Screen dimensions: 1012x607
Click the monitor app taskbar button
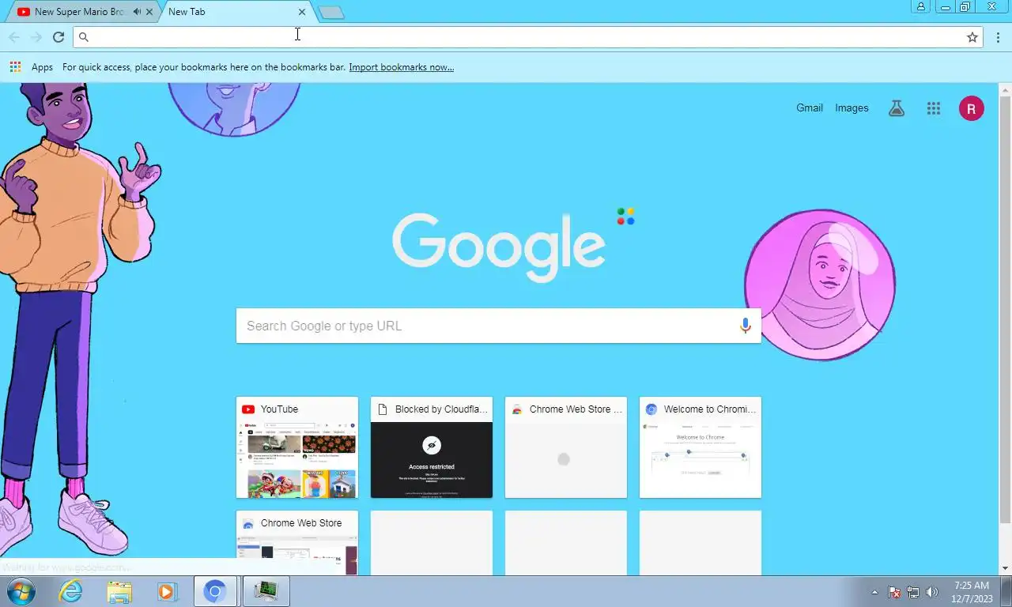click(x=266, y=591)
